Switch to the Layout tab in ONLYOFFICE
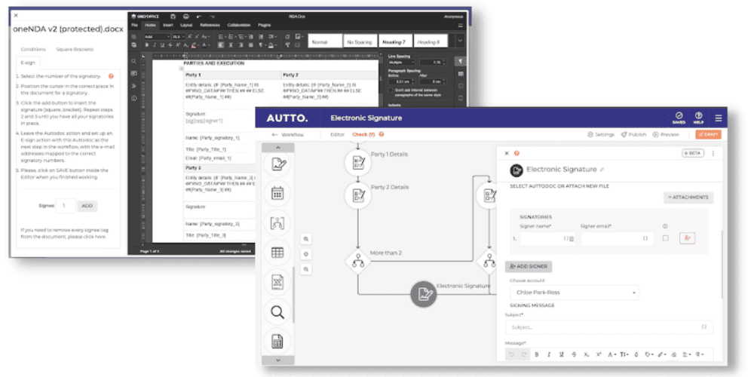Viewport: 754px width, 377px height. 186,25
